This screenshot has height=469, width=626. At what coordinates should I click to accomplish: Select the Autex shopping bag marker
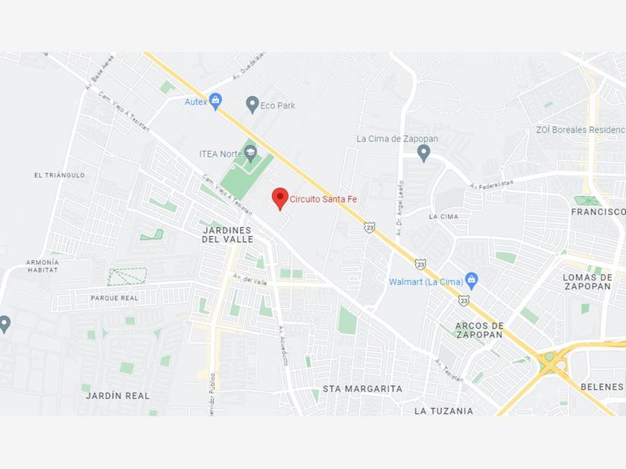tap(215, 101)
